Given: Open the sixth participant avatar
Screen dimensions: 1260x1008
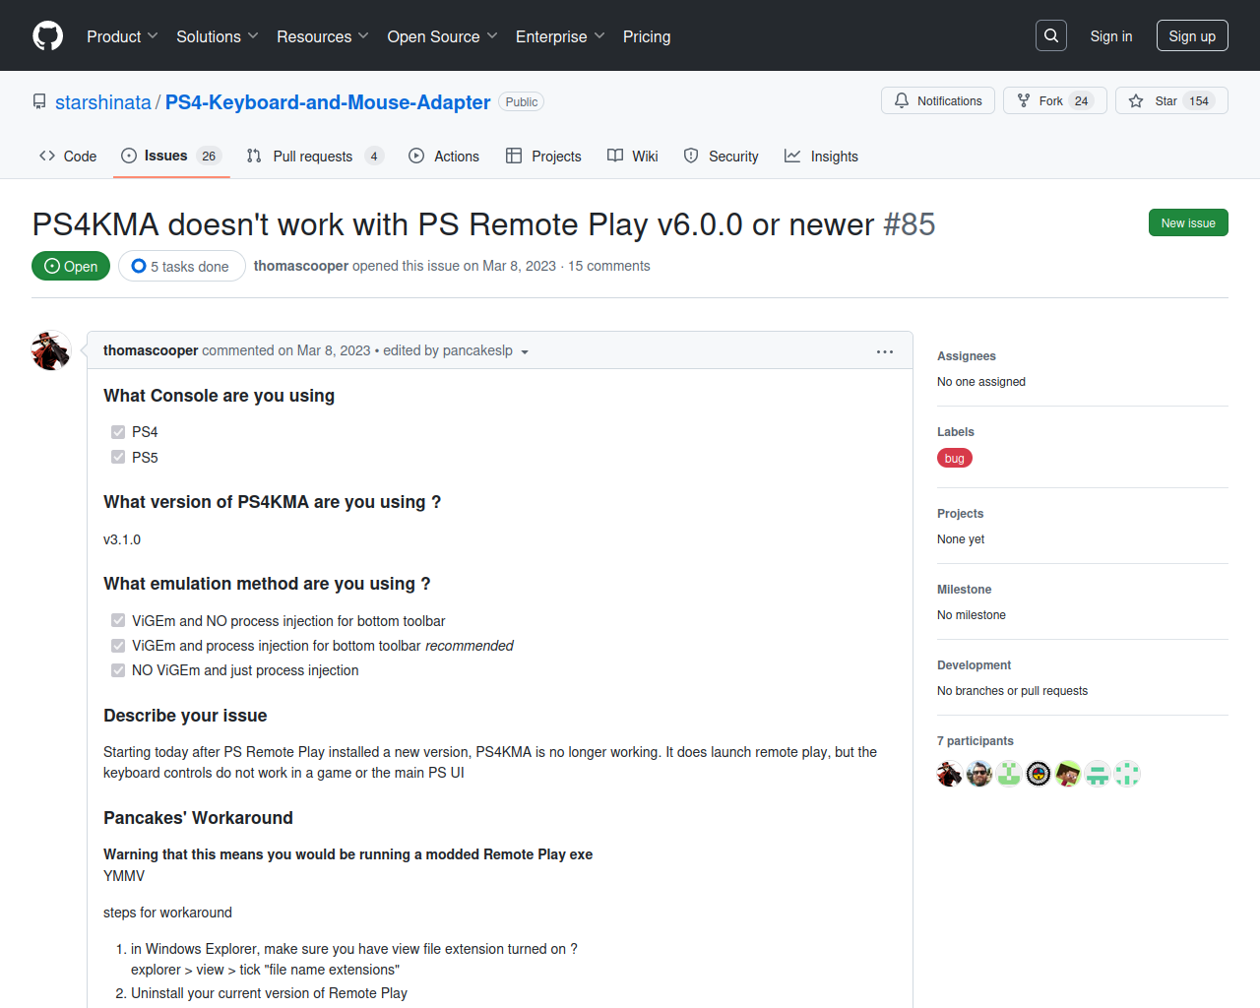Looking at the screenshot, I should click(x=1098, y=774).
